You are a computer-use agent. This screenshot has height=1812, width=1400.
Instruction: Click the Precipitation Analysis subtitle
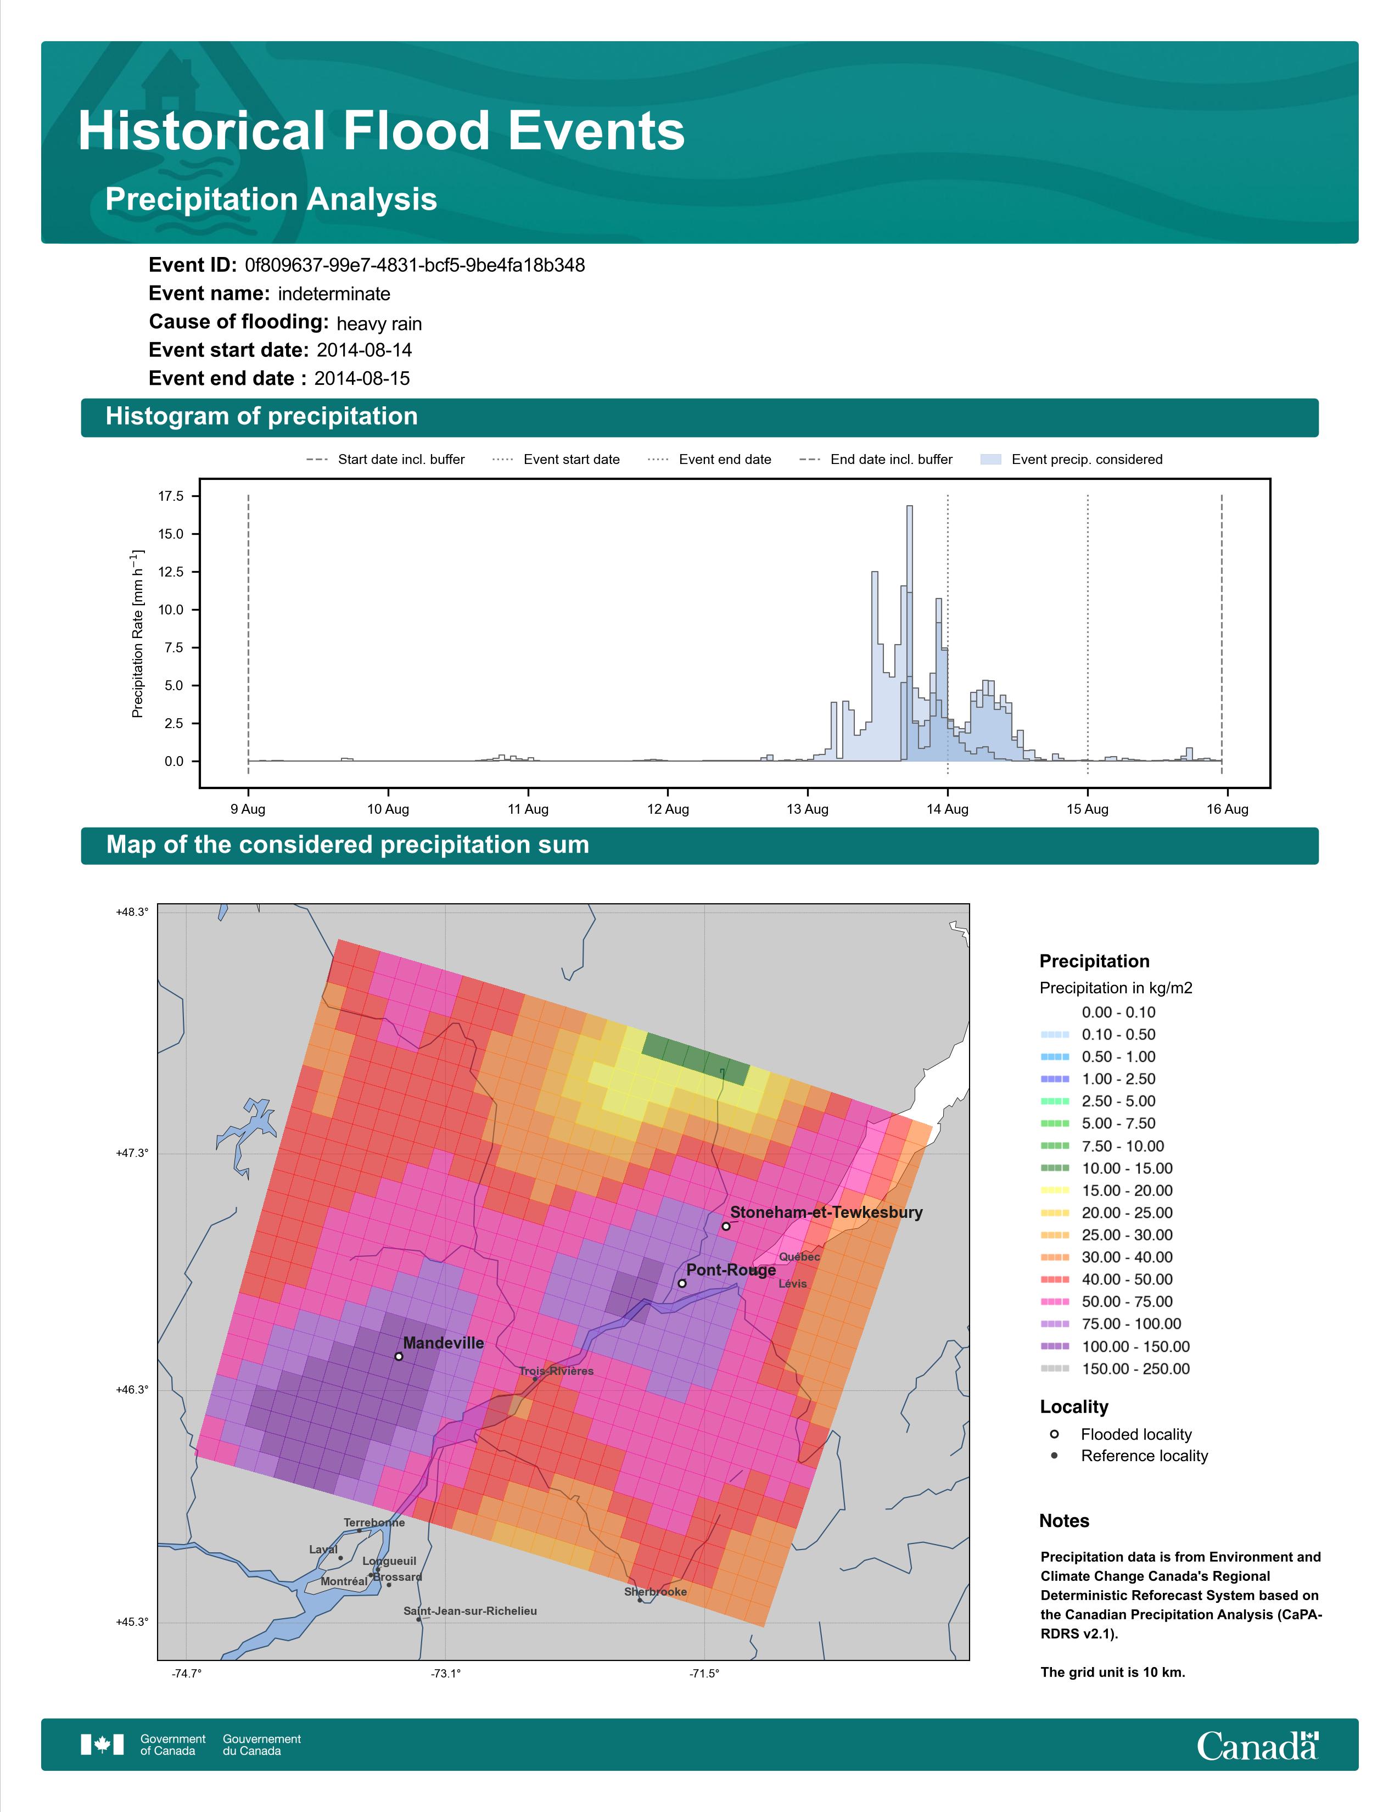coord(271,200)
